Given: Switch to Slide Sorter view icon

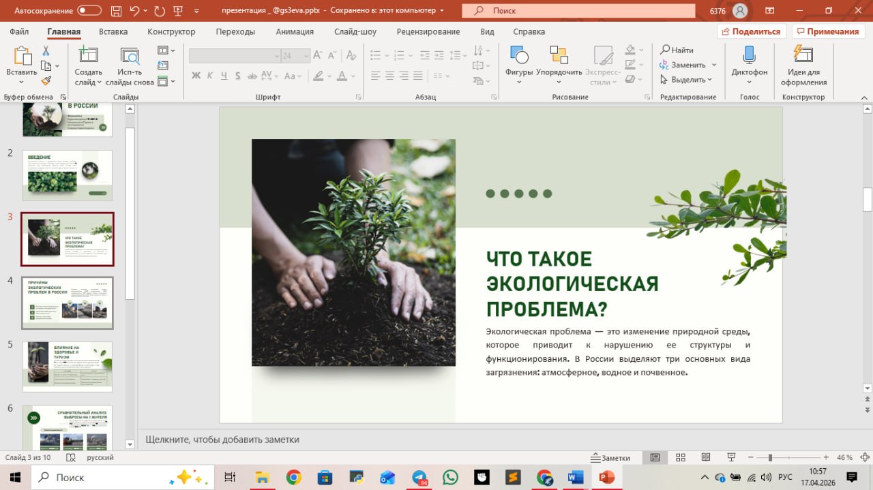Looking at the screenshot, I should [x=680, y=457].
